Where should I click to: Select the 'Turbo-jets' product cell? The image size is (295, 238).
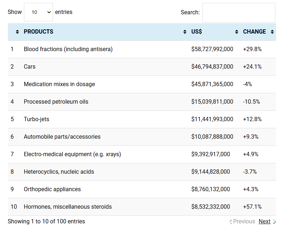tap(36, 119)
